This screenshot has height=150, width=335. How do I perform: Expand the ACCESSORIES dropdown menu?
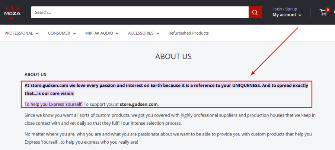pyautogui.click(x=143, y=33)
